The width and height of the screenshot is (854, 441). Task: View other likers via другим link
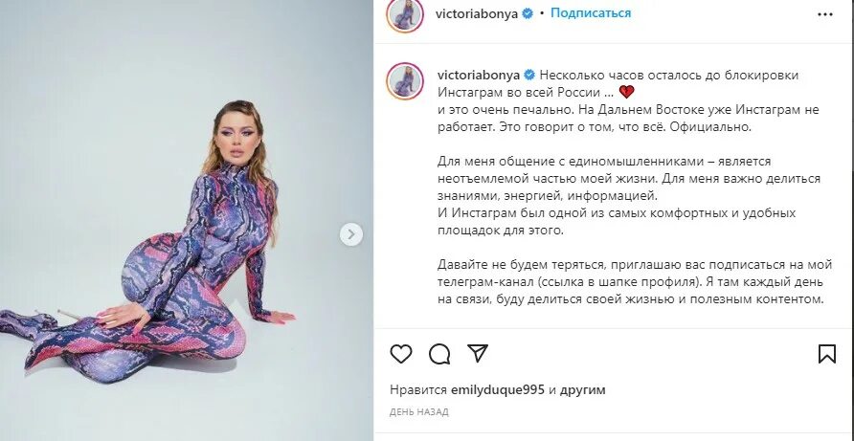pyautogui.click(x=583, y=390)
